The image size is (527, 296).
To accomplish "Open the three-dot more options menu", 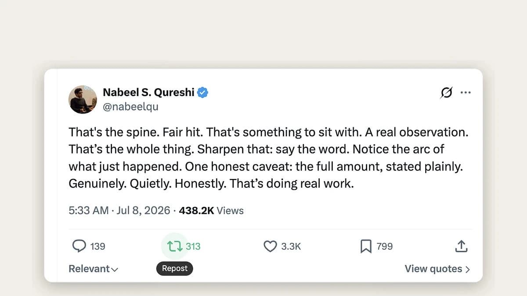I will [465, 93].
